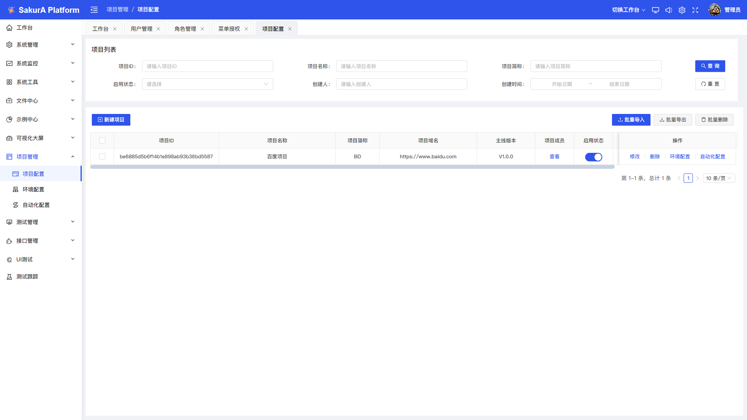Click the monitor display icon in header
The height and width of the screenshot is (420, 747).
pos(656,10)
